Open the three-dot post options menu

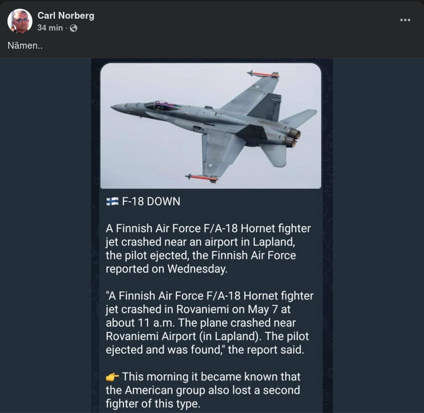tap(405, 20)
